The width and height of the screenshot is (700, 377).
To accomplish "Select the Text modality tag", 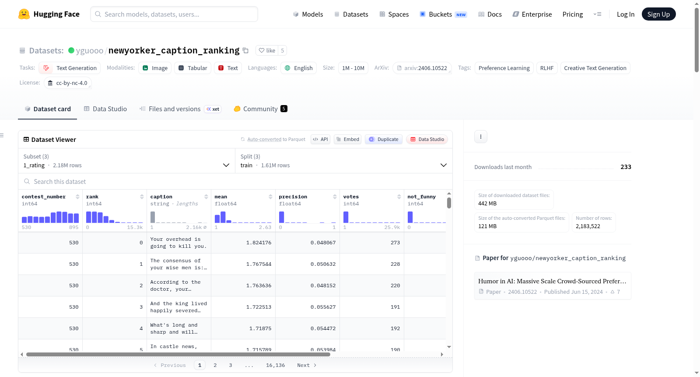I will coord(228,68).
